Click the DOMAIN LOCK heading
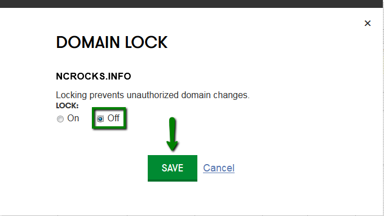384x216 pixels. (x=112, y=42)
